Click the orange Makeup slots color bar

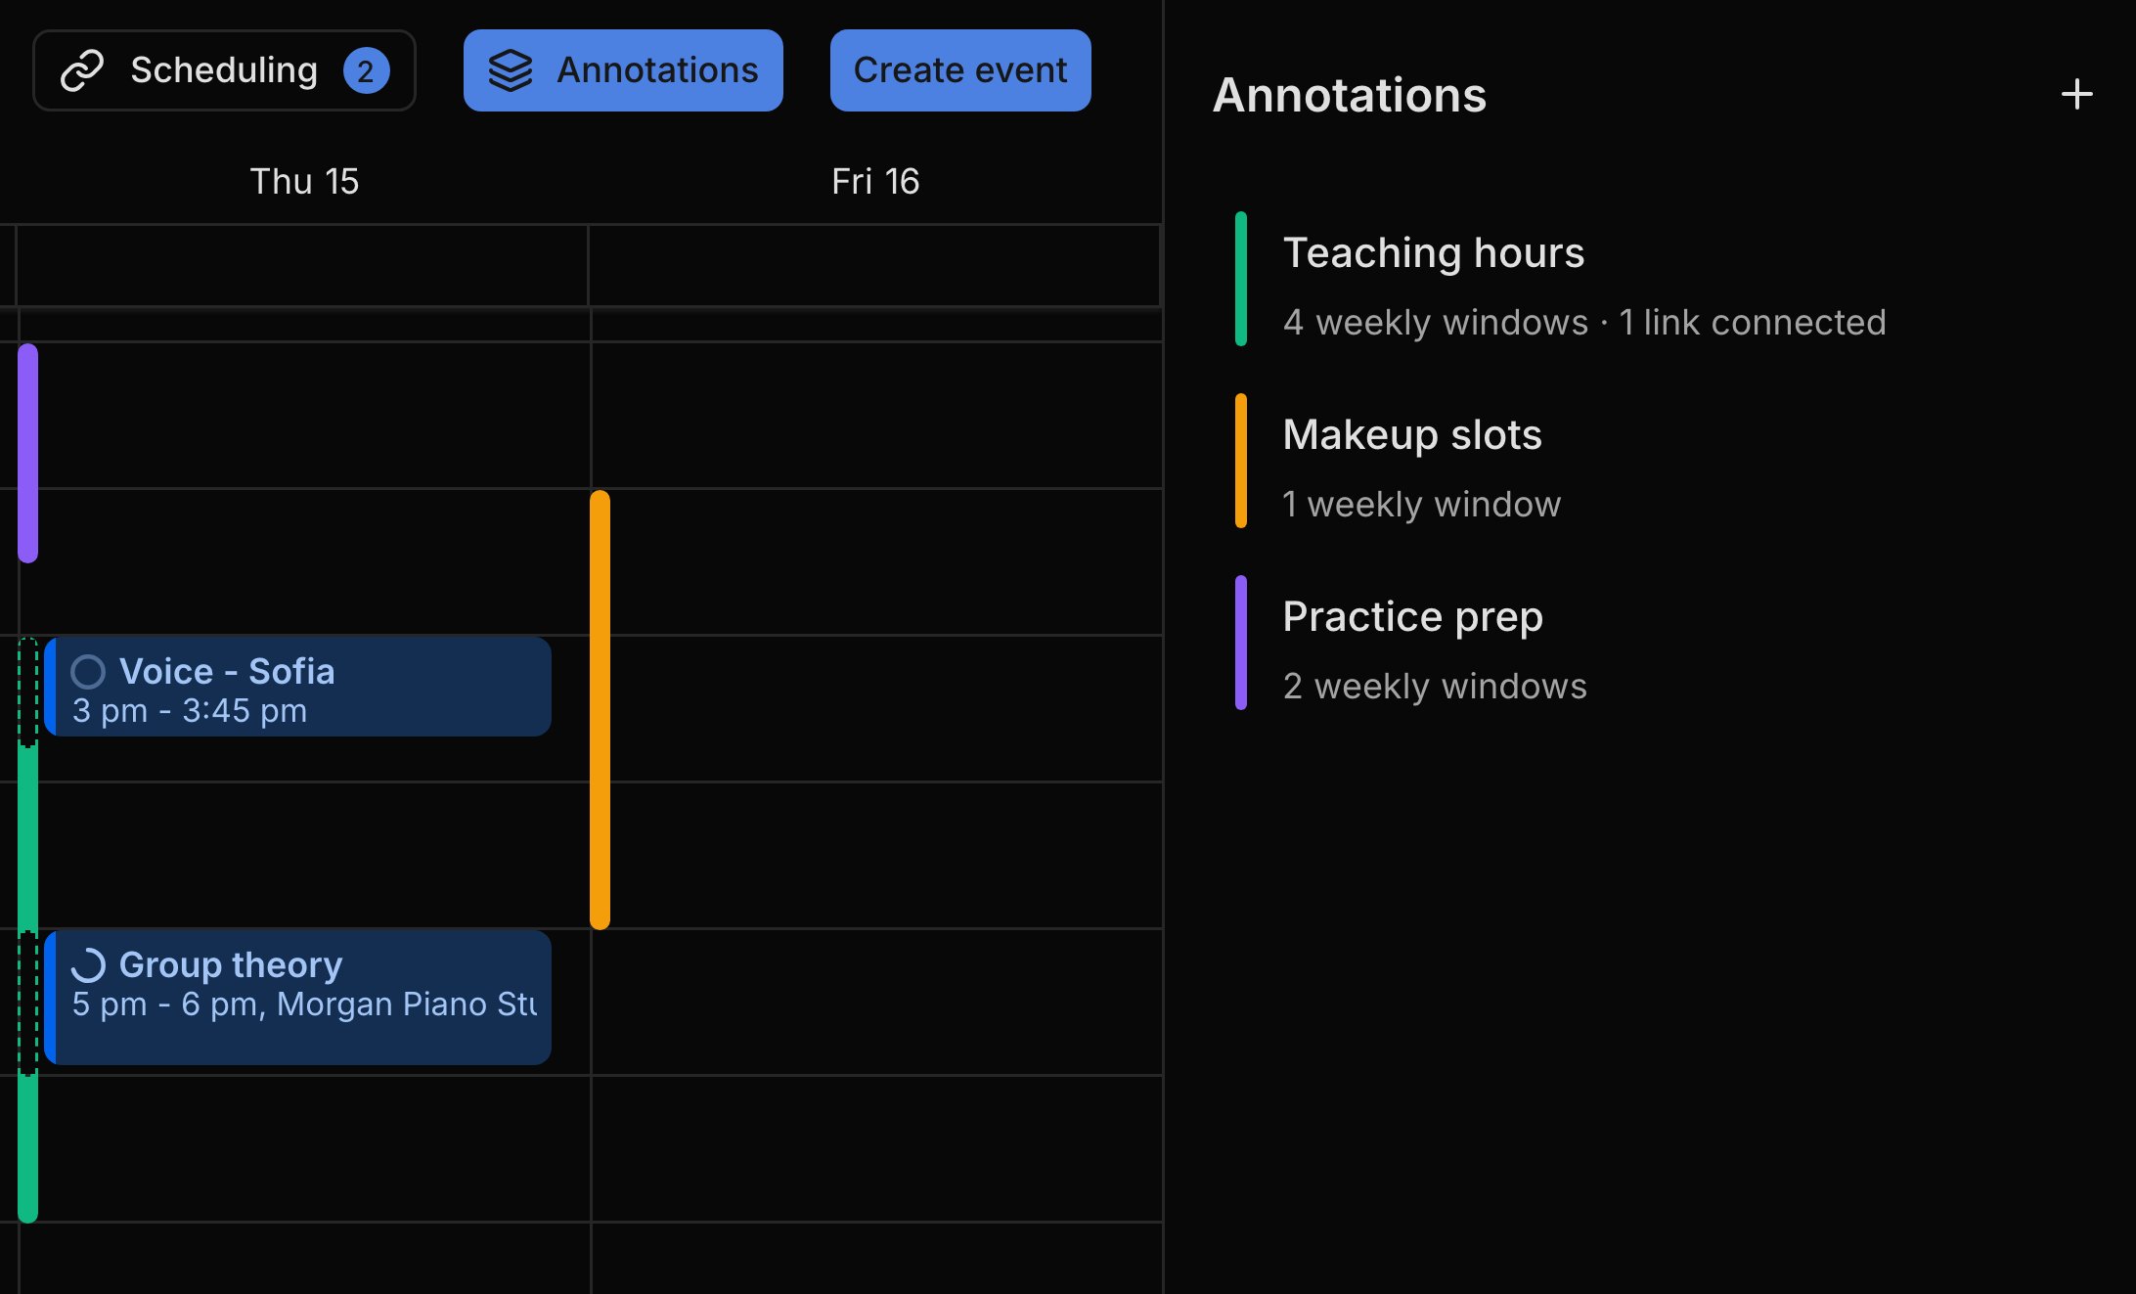pyautogui.click(x=1241, y=461)
